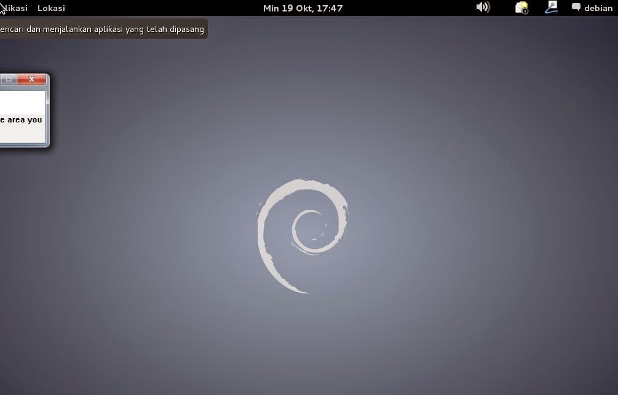618x395 pixels.
Task: Open the Lokasi menu
Action: pos(51,8)
